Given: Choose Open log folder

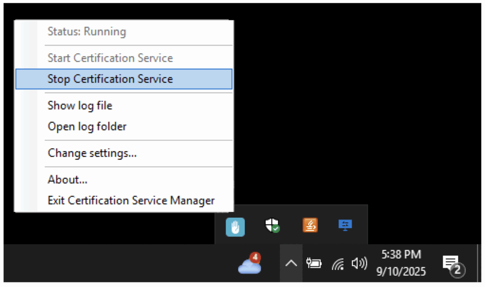Looking at the screenshot, I should pyautogui.click(x=87, y=126).
